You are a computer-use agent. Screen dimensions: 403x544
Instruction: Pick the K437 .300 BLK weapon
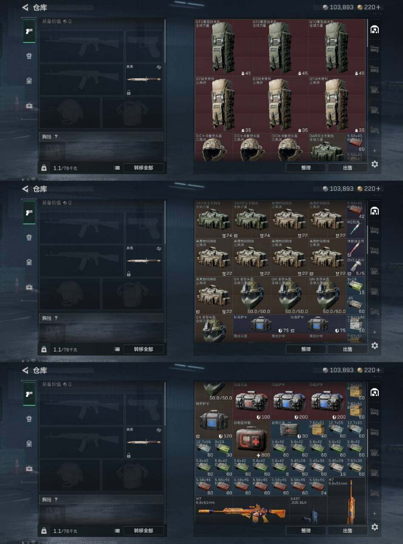coord(308,510)
